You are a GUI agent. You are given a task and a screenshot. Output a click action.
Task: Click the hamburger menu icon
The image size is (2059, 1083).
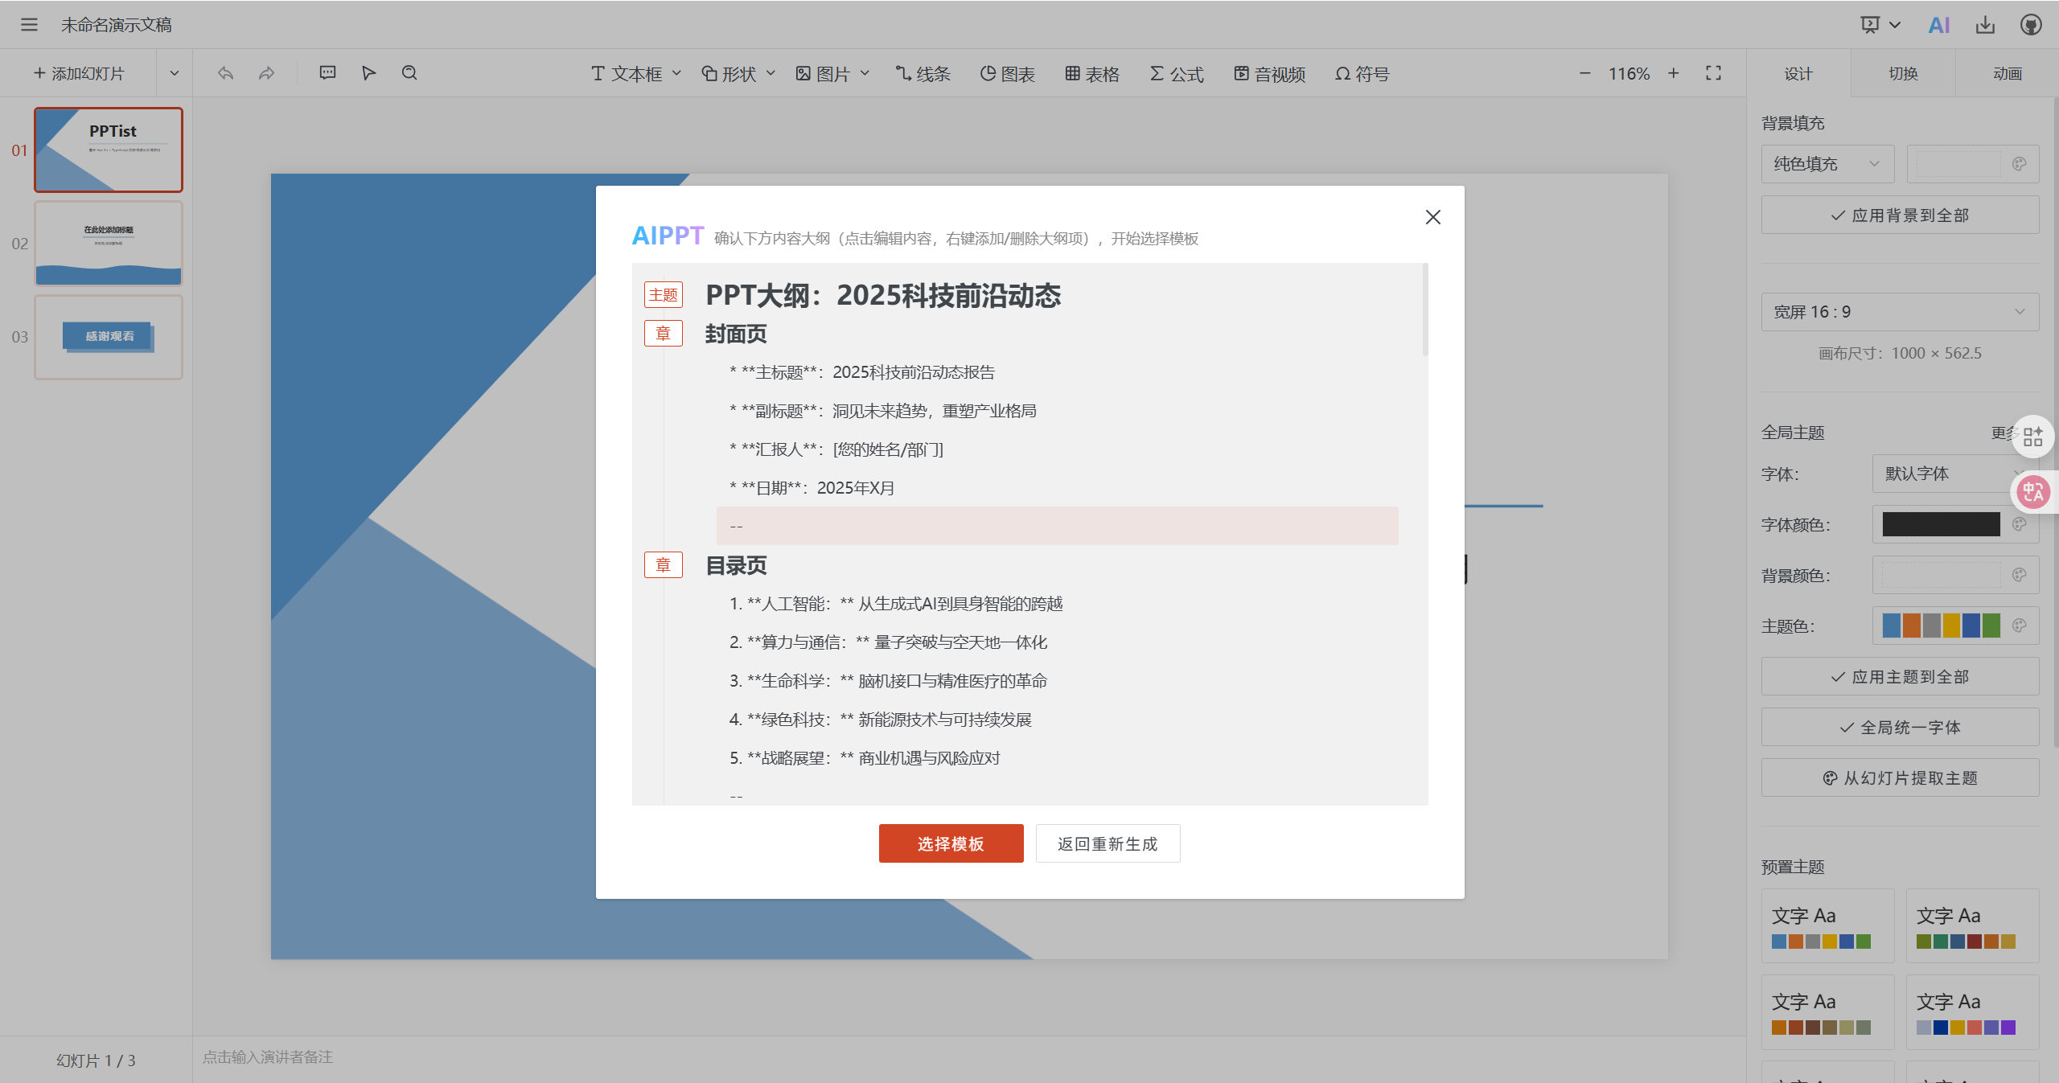tap(29, 25)
